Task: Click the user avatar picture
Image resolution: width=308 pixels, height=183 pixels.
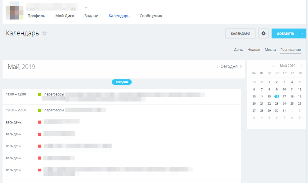Action: click(x=14, y=11)
